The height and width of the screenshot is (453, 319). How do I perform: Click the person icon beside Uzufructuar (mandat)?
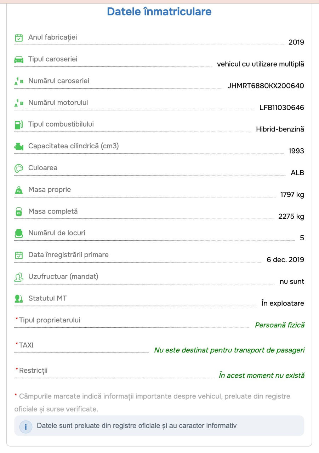click(19, 277)
